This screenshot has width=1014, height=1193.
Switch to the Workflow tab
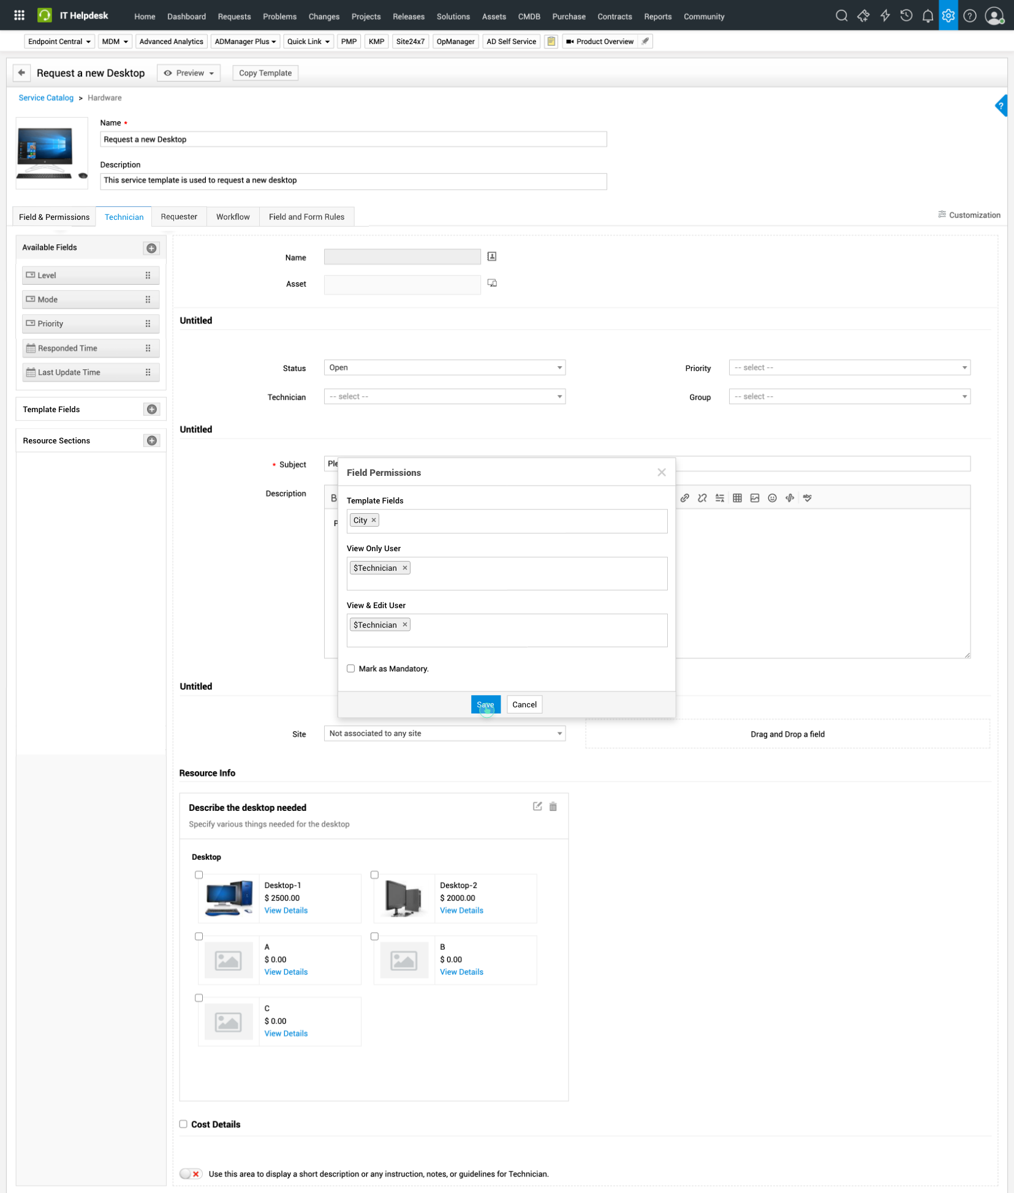[233, 217]
